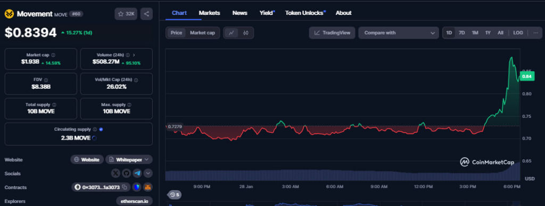Select the 7D time range
Screen dimensions: 545x206
click(461, 33)
